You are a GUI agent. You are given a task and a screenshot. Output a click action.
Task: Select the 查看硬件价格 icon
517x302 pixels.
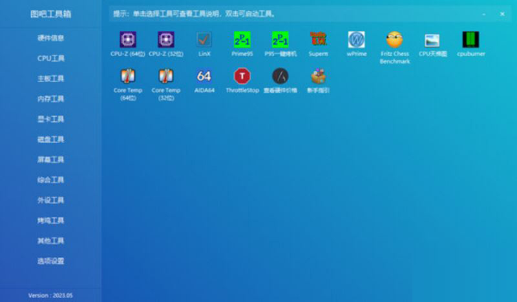click(x=280, y=76)
